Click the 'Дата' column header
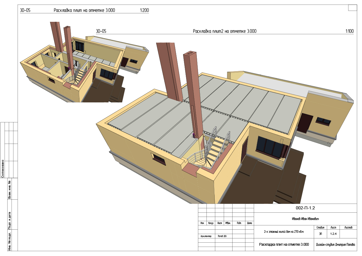This screenshot has width=362, height=256. [250, 223]
